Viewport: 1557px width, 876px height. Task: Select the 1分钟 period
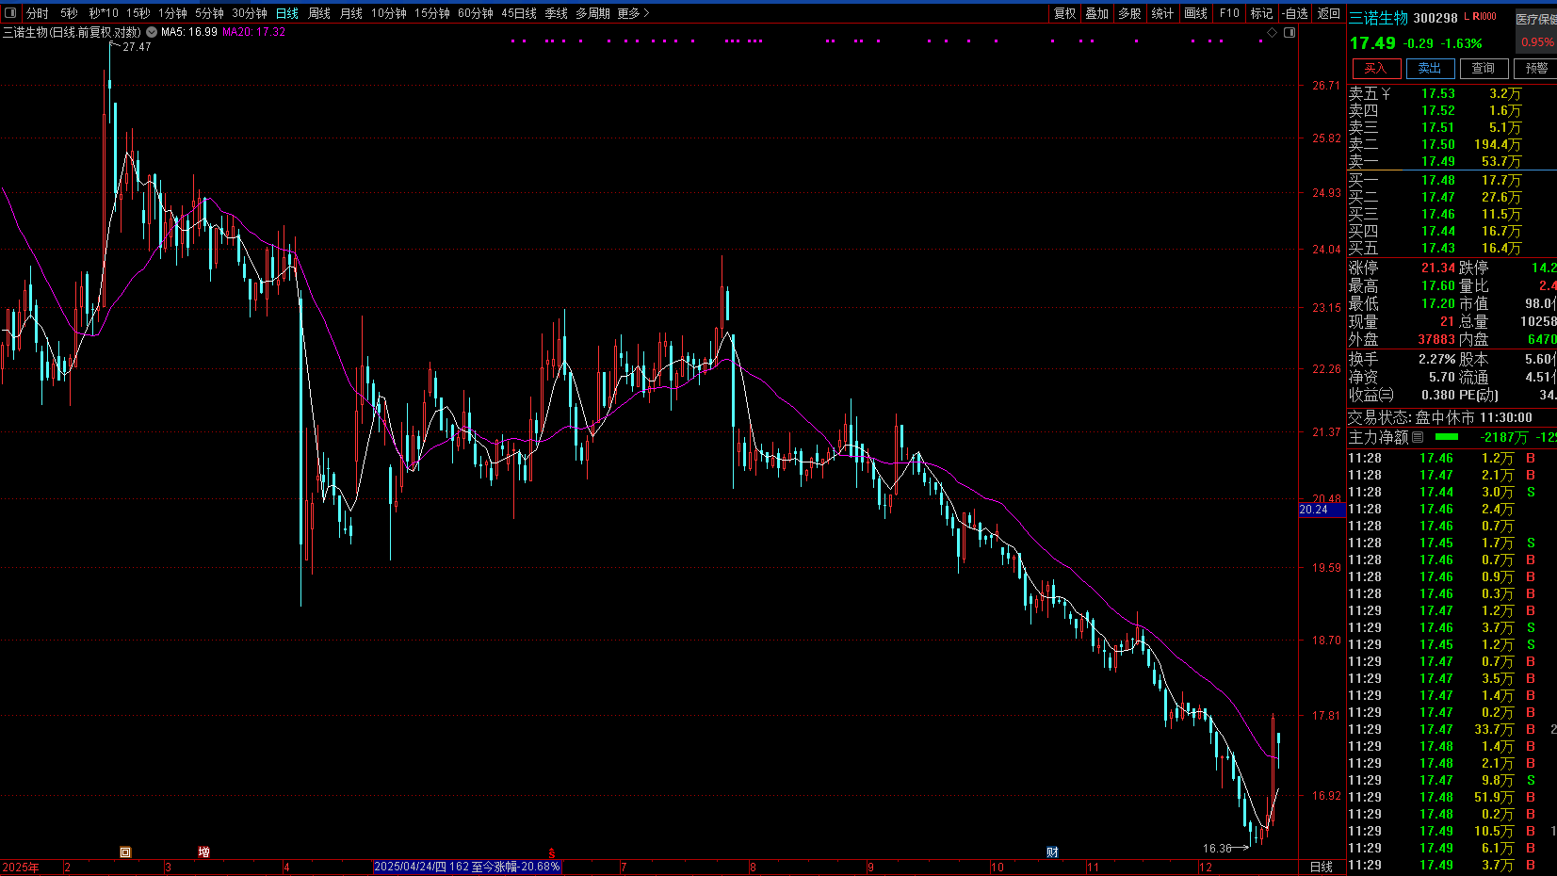172,13
